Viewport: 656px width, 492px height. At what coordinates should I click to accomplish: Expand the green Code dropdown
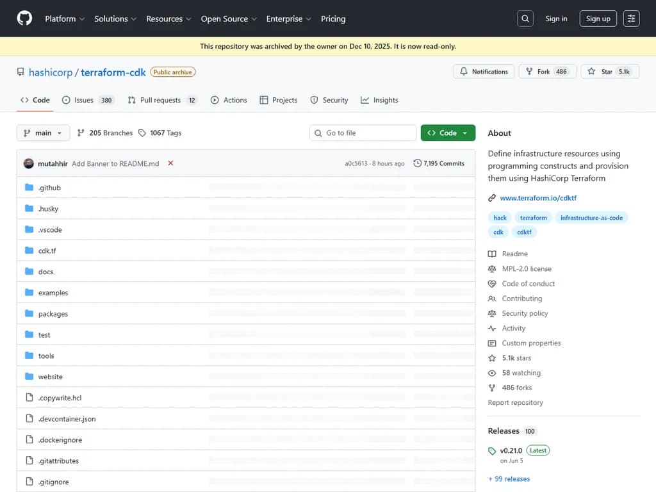pos(448,133)
